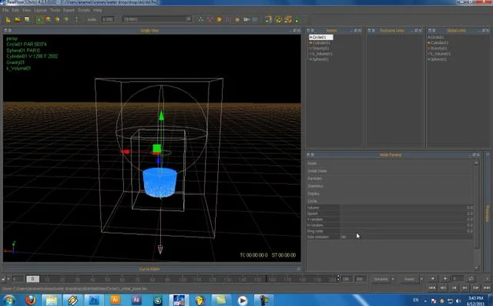Expand the Display section
The image size is (493, 306).
[390, 193]
